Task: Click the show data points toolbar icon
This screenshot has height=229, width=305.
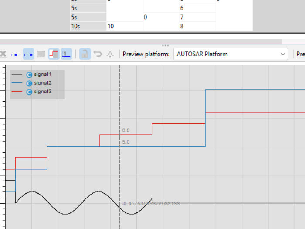Action: pos(16,54)
